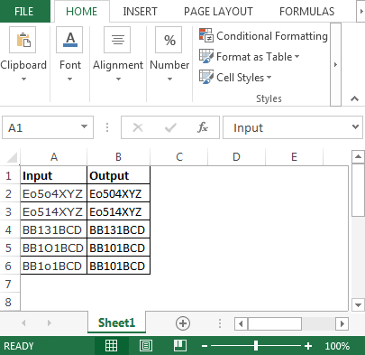365x355 pixels.
Task: Select column A header
Action: pos(54,157)
